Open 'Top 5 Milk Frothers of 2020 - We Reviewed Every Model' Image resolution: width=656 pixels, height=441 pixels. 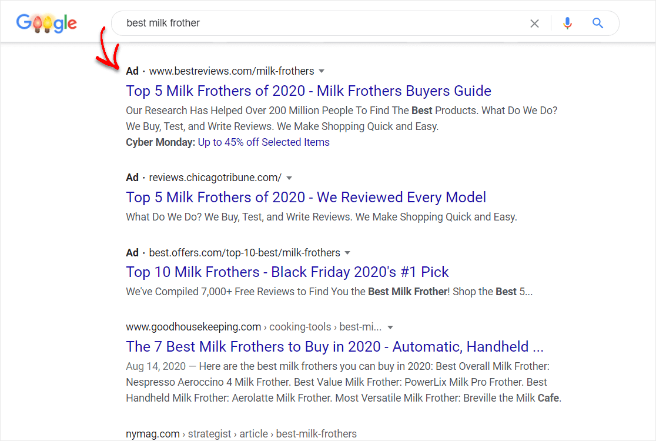(x=306, y=197)
